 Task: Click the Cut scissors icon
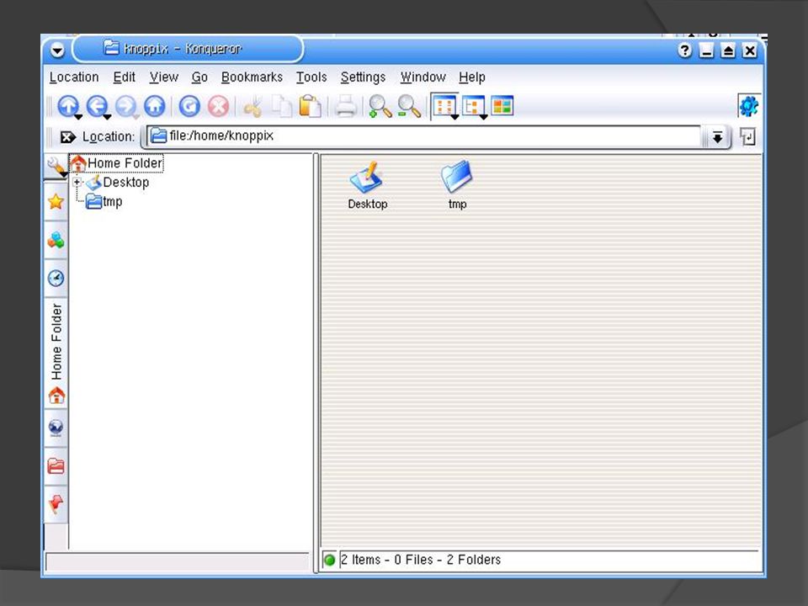pos(252,106)
